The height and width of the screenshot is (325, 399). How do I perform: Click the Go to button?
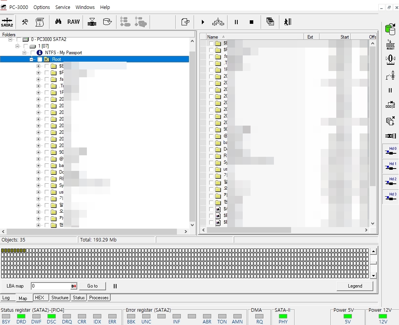[x=92, y=286]
